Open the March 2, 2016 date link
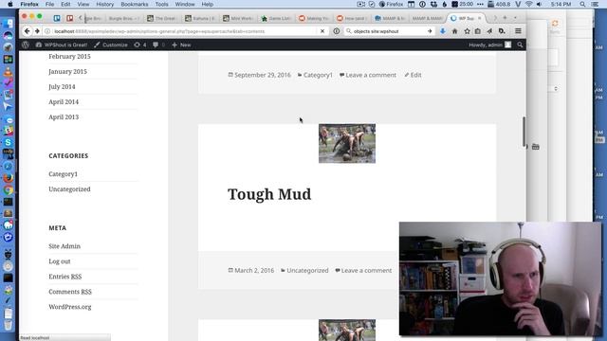The image size is (607, 341). (x=254, y=270)
